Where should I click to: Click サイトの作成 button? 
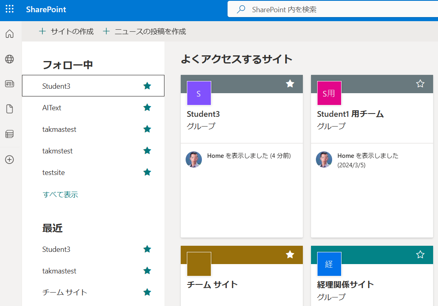pyautogui.click(x=66, y=31)
